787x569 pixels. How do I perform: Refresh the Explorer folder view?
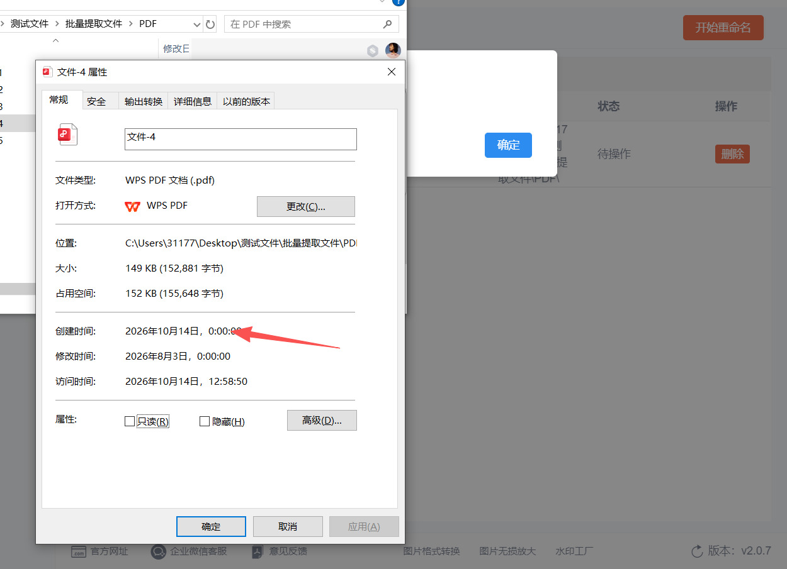pos(211,24)
